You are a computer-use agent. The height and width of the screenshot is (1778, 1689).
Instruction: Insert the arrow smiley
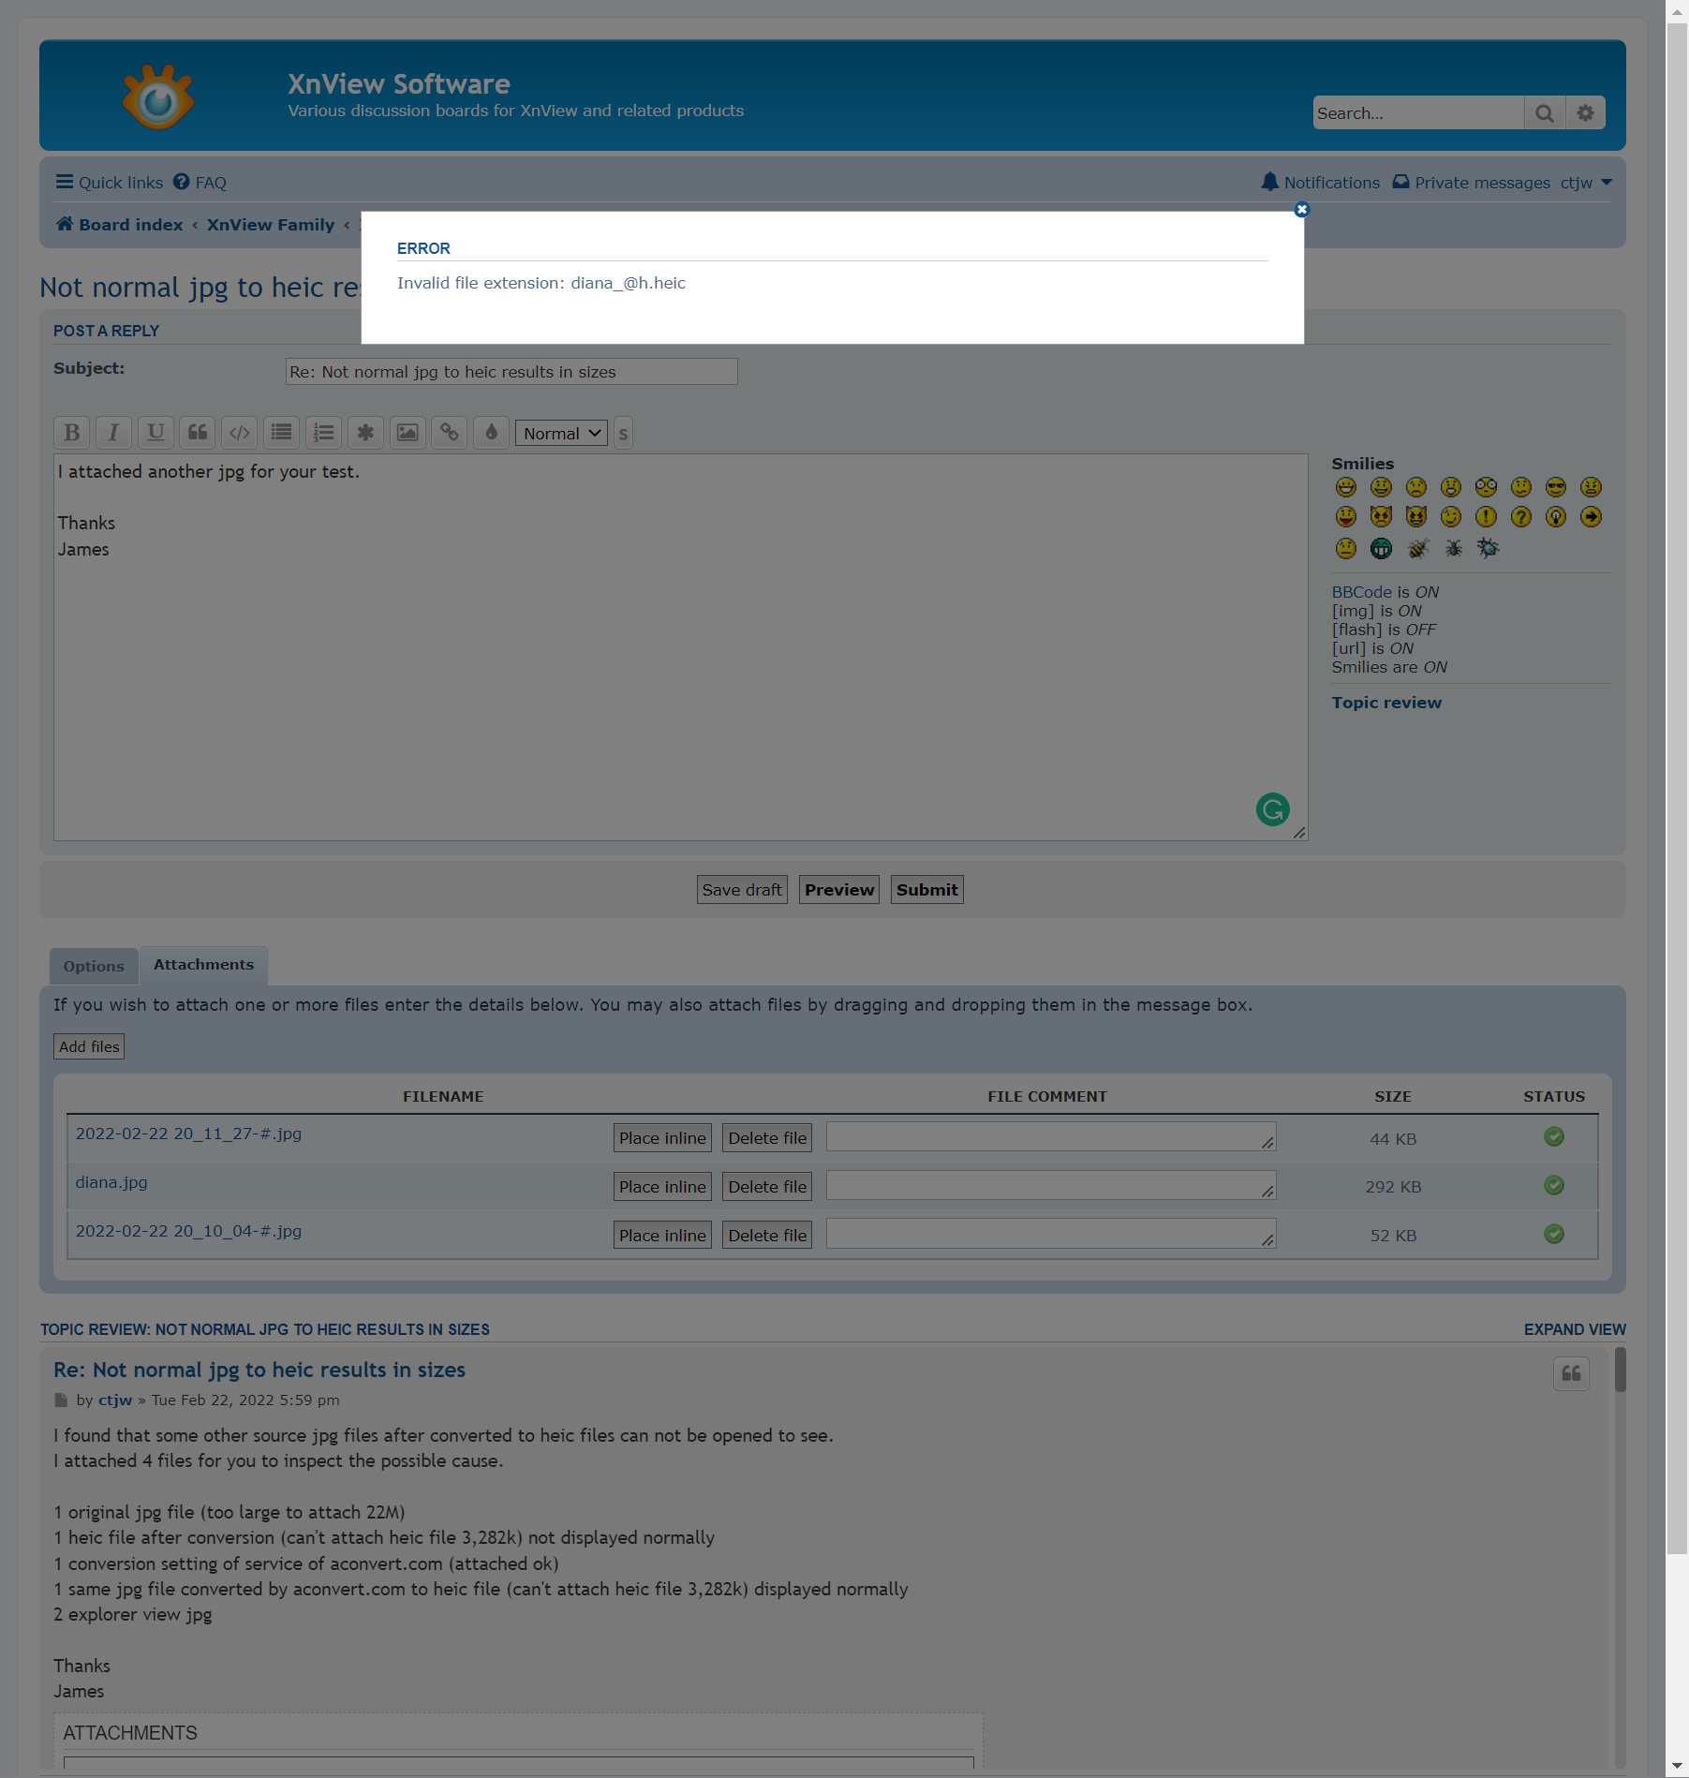point(1591,517)
